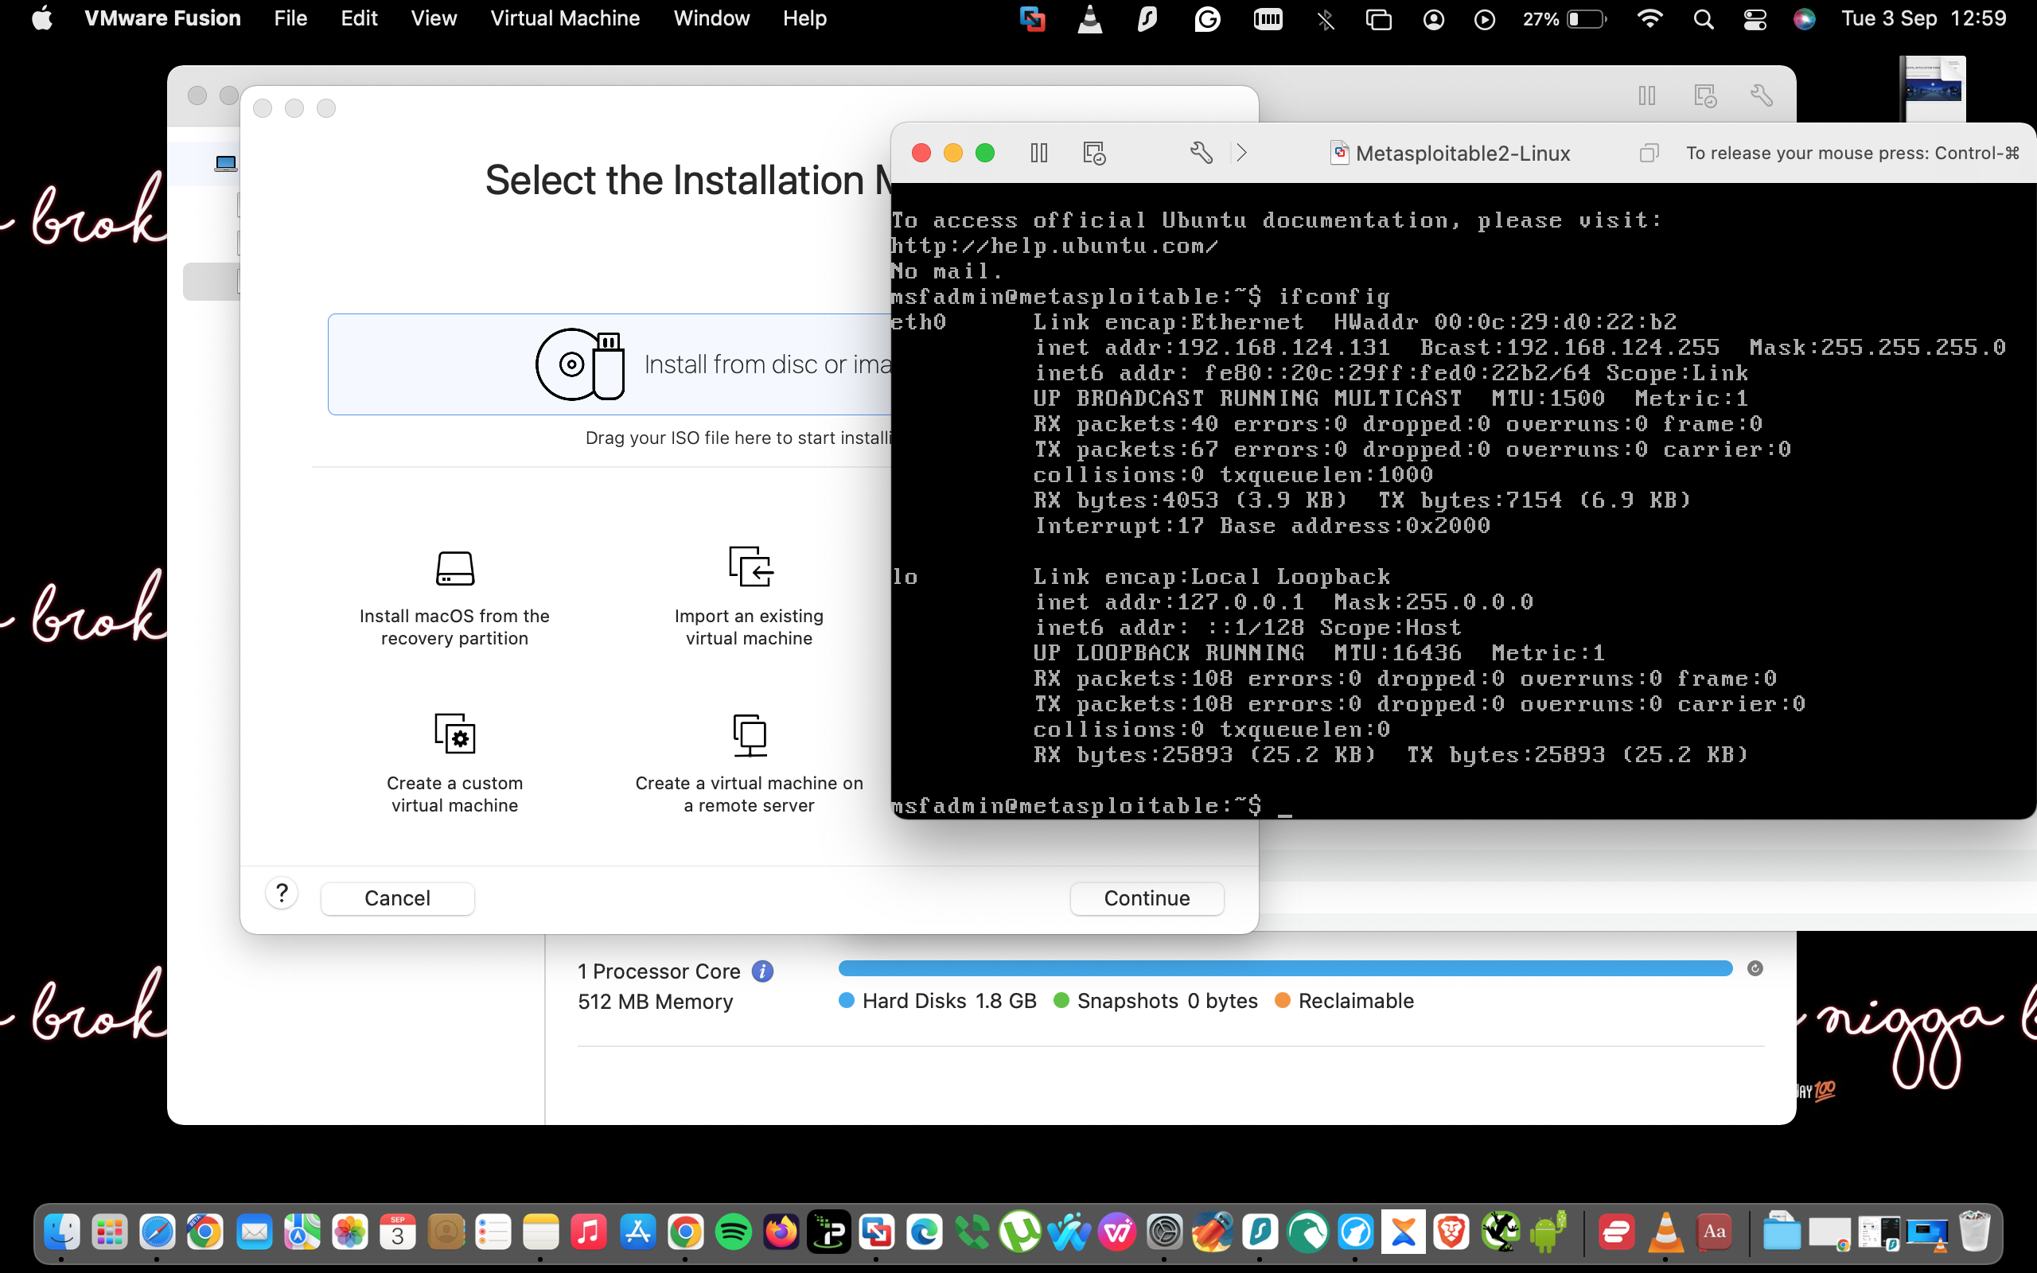Click the question mark help button

[x=282, y=893]
